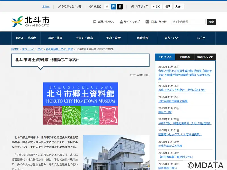Click the Hokuto City Hometown Museum banner
Screen dimensions: 227x170
click(81, 103)
